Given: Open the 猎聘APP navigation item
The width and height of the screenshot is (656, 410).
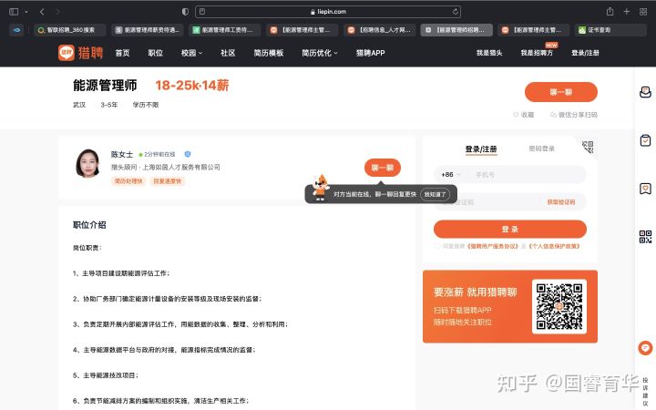Looking at the screenshot, I should tap(370, 53).
